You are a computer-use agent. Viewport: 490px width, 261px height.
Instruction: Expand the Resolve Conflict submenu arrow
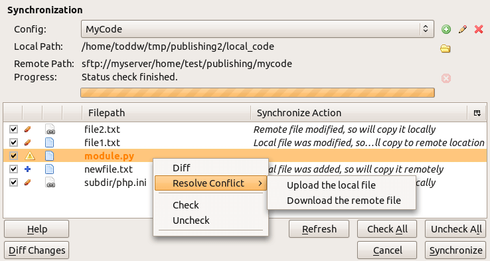pos(260,183)
